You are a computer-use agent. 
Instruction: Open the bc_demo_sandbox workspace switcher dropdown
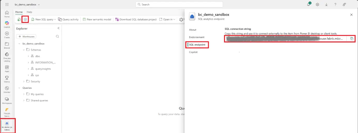pos(27,5)
